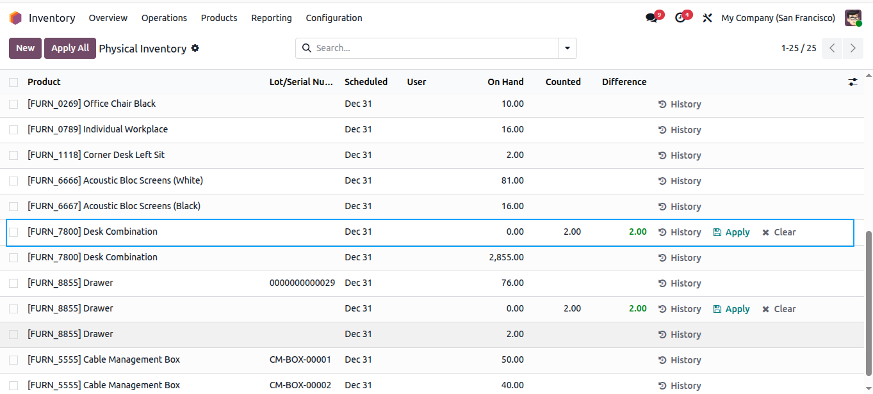Click the Counted 2.00 cell of Desk Combination

tap(572, 232)
